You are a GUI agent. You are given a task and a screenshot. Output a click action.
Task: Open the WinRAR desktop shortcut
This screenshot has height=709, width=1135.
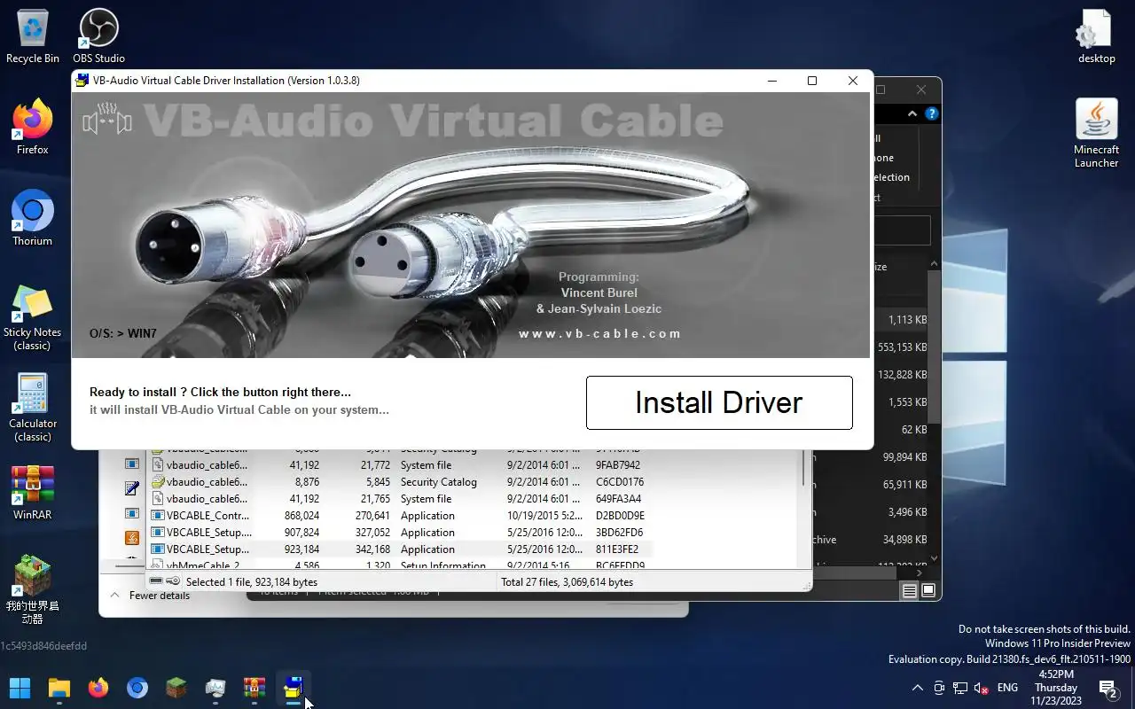33,493
